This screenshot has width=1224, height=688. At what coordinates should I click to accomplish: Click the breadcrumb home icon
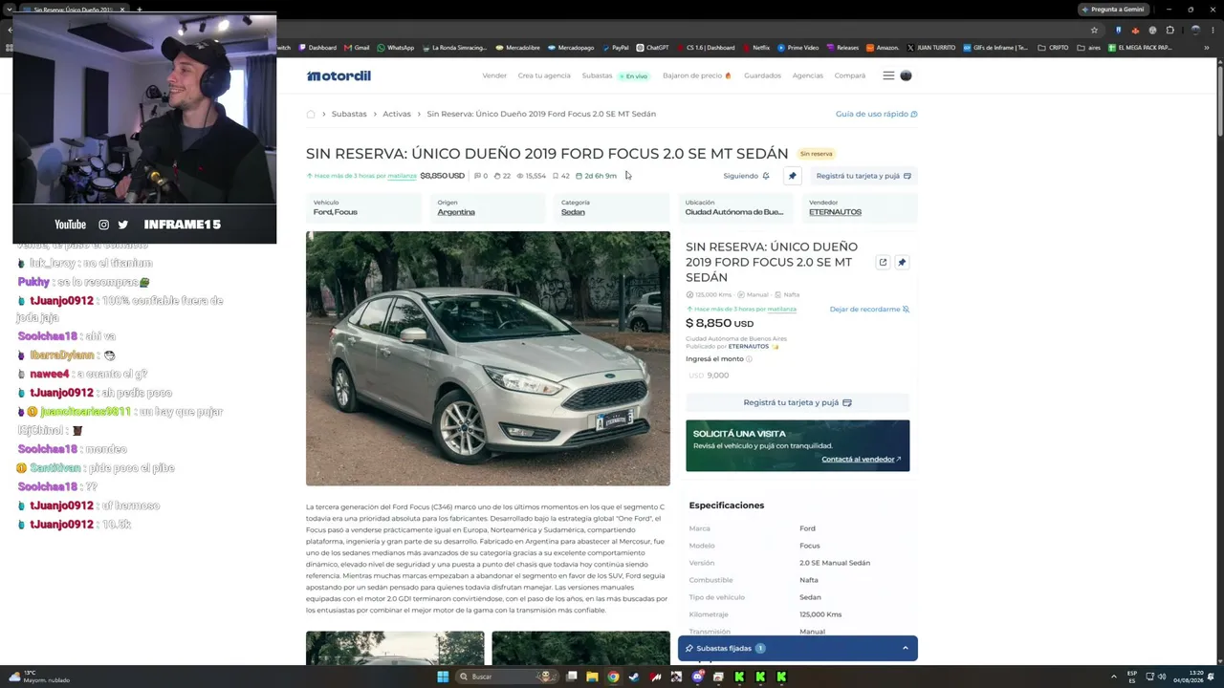tap(311, 114)
